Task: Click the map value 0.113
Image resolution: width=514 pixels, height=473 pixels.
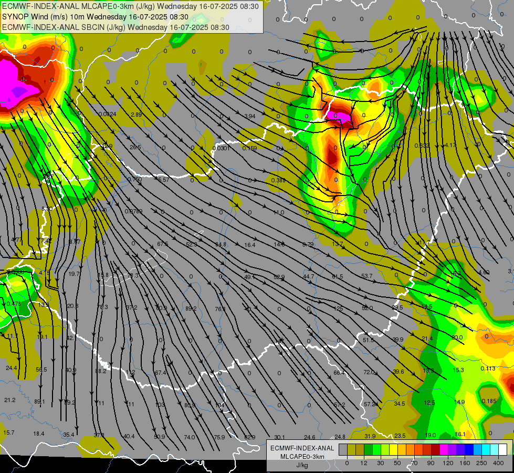Action: pos(488,368)
